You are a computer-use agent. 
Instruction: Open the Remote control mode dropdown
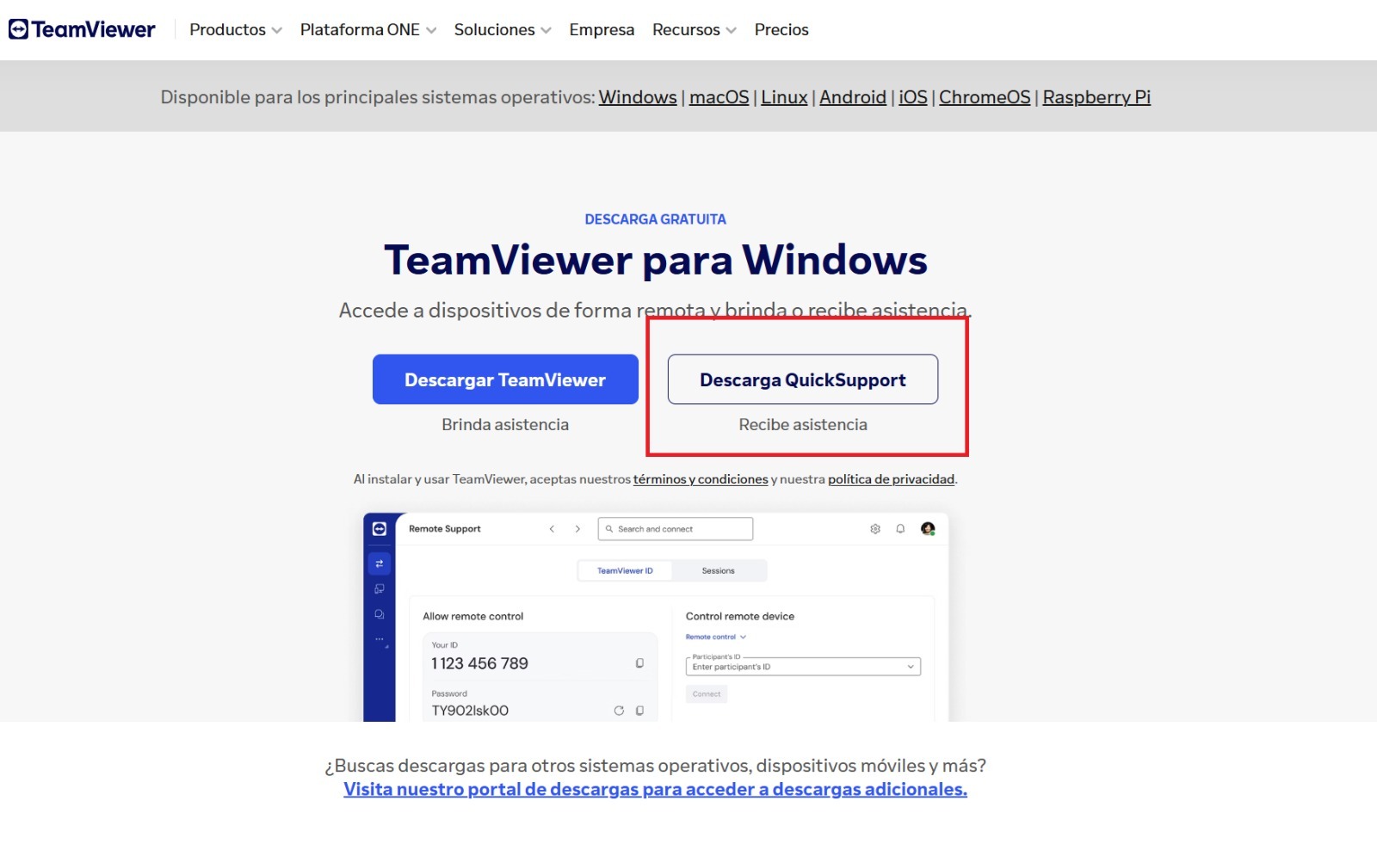[716, 637]
